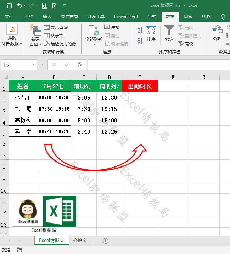
Task: Expand Customize Quick Access Toolbar arrow
Action: coord(64,6)
